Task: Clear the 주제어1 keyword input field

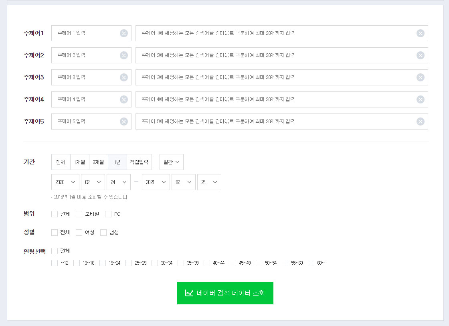Action: pyautogui.click(x=123, y=33)
